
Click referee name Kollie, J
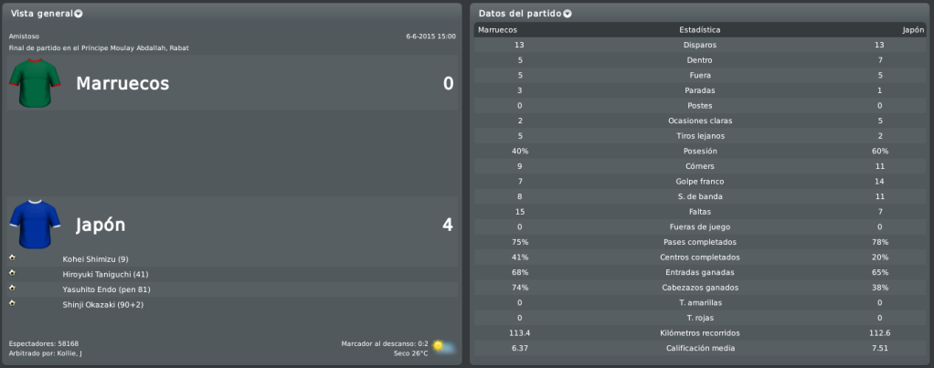(x=69, y=353)
